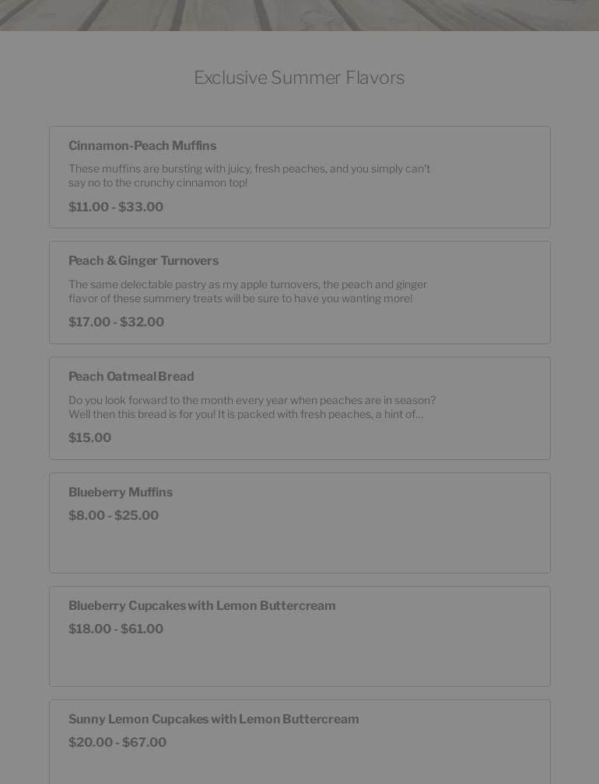Screen dimensions: 599x784
Task: Click the Peach Oatmeal Bread card
Action: coord(299,408)
